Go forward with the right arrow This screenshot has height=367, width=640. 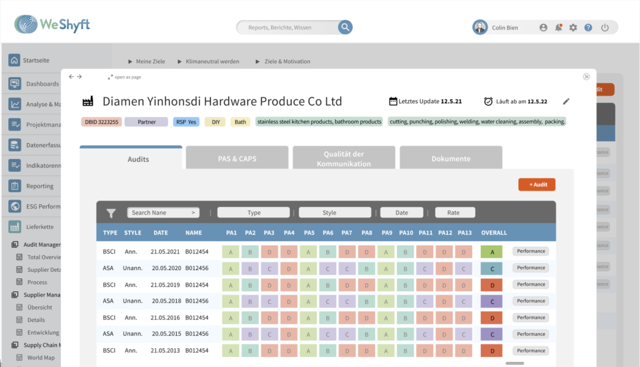tap(79, 77)
